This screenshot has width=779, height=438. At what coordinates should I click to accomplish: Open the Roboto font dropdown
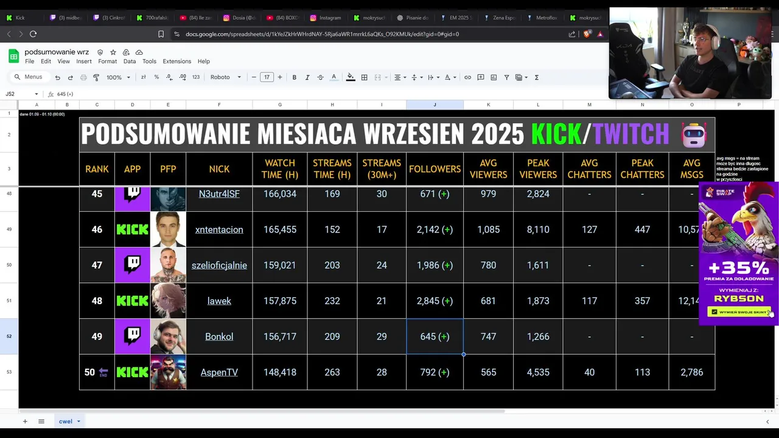(x=226, y=77)
